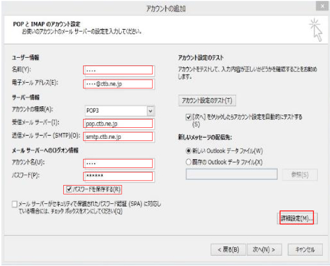
Task: Toggle パスワードを保存する(R) checkbox
Action: click(69, 189)
